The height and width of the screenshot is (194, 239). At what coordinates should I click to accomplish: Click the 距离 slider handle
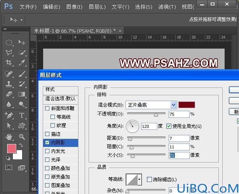(x=130, y=138)
